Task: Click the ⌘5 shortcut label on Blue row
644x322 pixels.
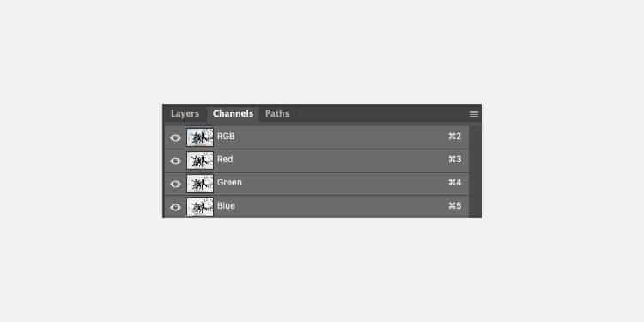Action: click(454, 206)
